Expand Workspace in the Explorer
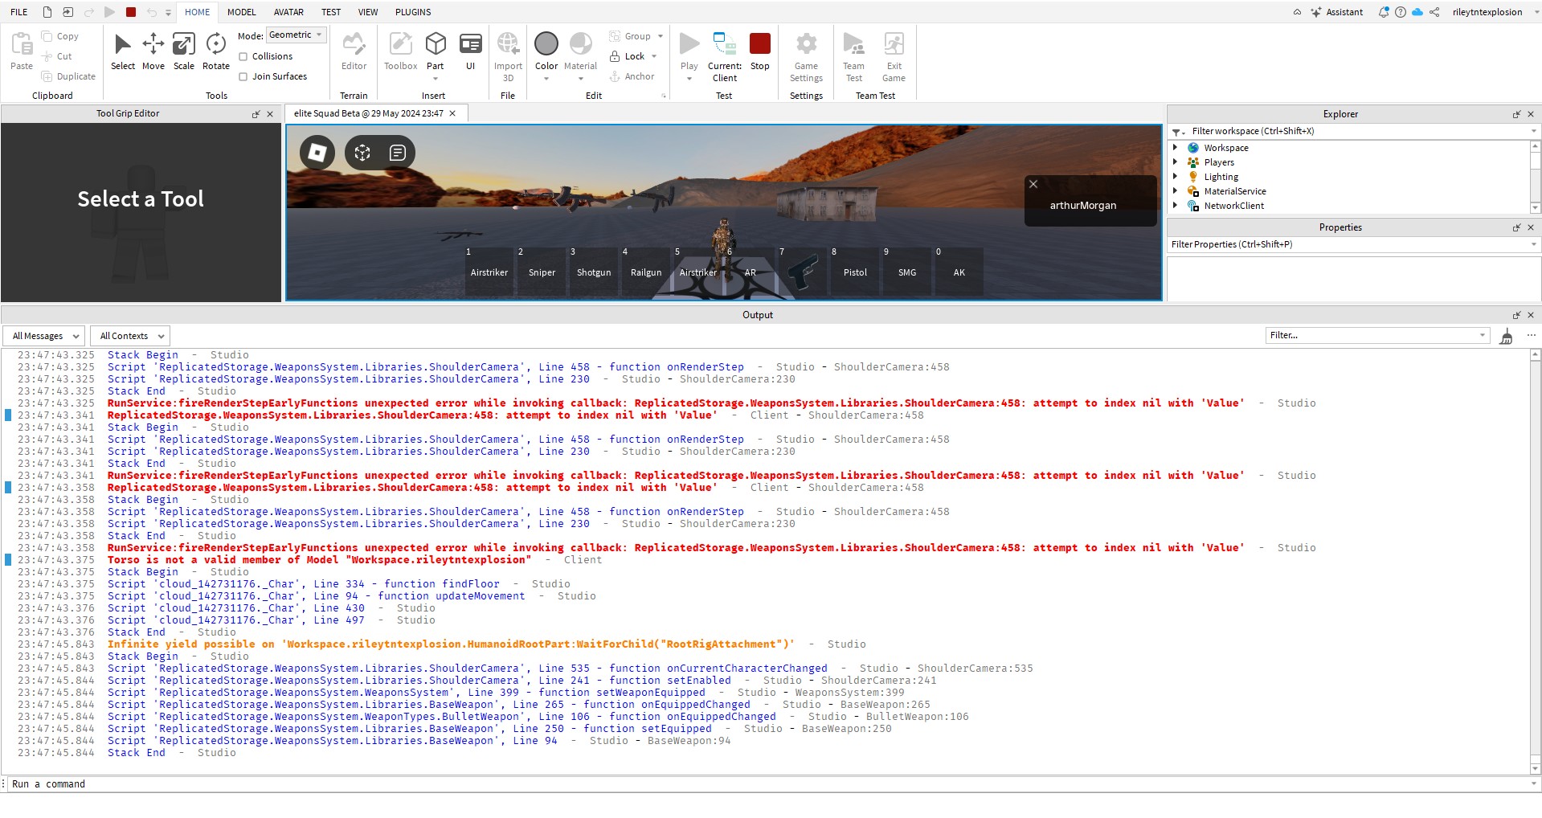This screenshot has width=1542, height=818. (1176, 148)
